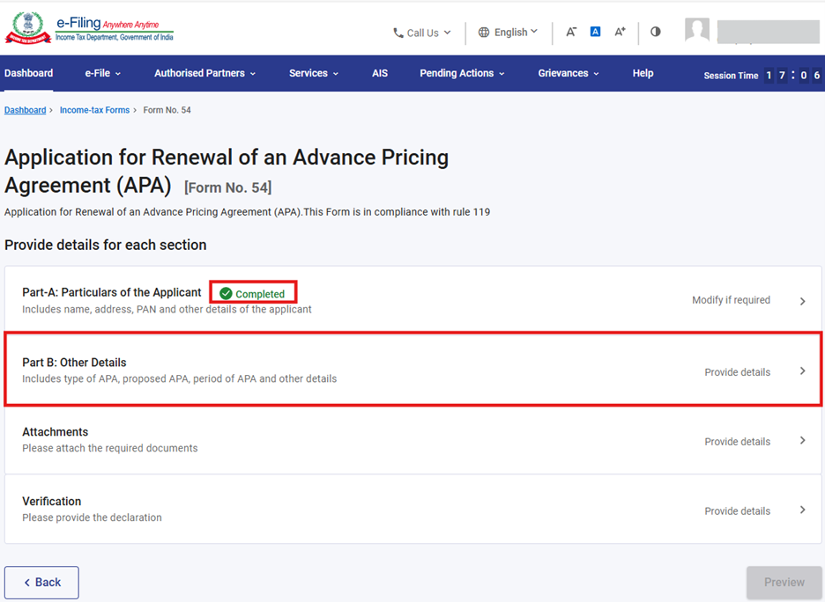Open the Grievances menu
Screen dimensions: 825x602
click(x=568, y=74)
